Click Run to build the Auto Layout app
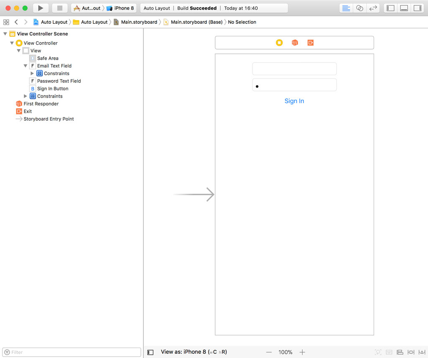 [40, 8]
